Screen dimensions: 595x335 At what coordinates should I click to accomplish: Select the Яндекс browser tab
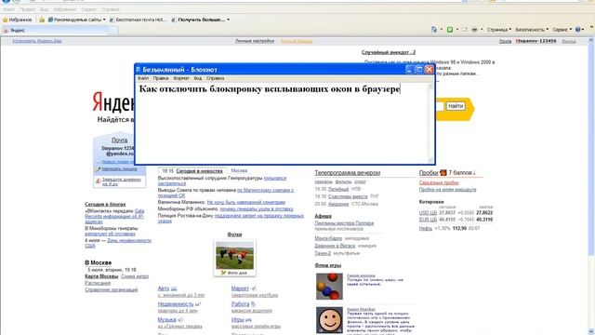coord(55,31)
